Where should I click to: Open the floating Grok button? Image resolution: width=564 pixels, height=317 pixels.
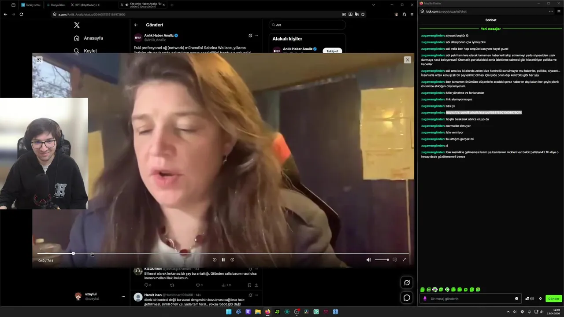pos(407,283)
